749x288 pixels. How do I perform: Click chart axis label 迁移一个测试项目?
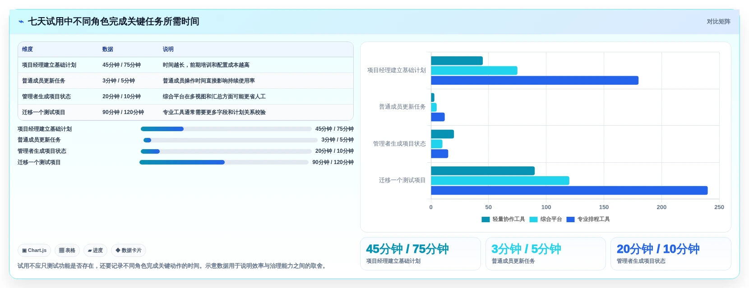point(402,180)
